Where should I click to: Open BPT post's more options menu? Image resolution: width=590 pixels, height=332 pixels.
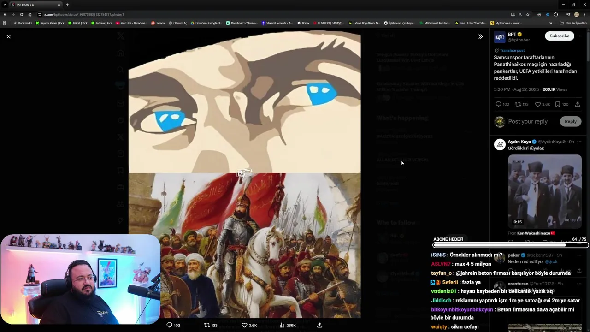pos(579,36)
